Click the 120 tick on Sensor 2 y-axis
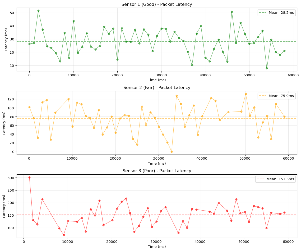Viewport: 301px width, 251px height. [x=11, y=99]
